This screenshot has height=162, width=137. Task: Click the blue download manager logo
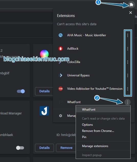click(44, 111)
